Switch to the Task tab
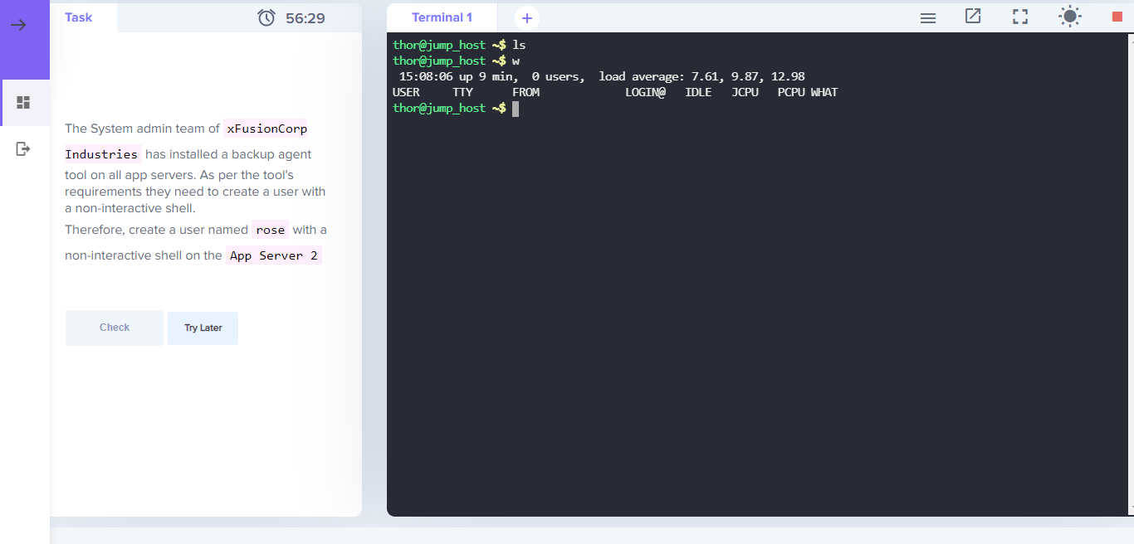 click(79, 17)
